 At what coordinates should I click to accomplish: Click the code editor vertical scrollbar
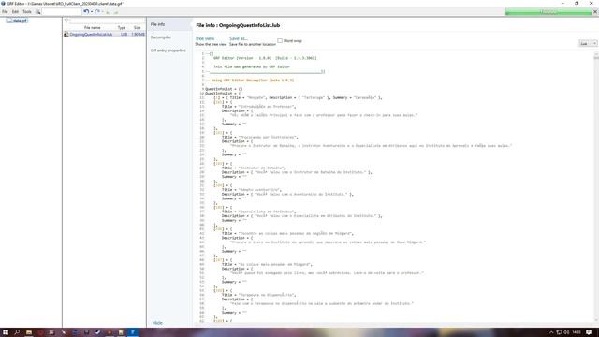[x=596, y=187]
